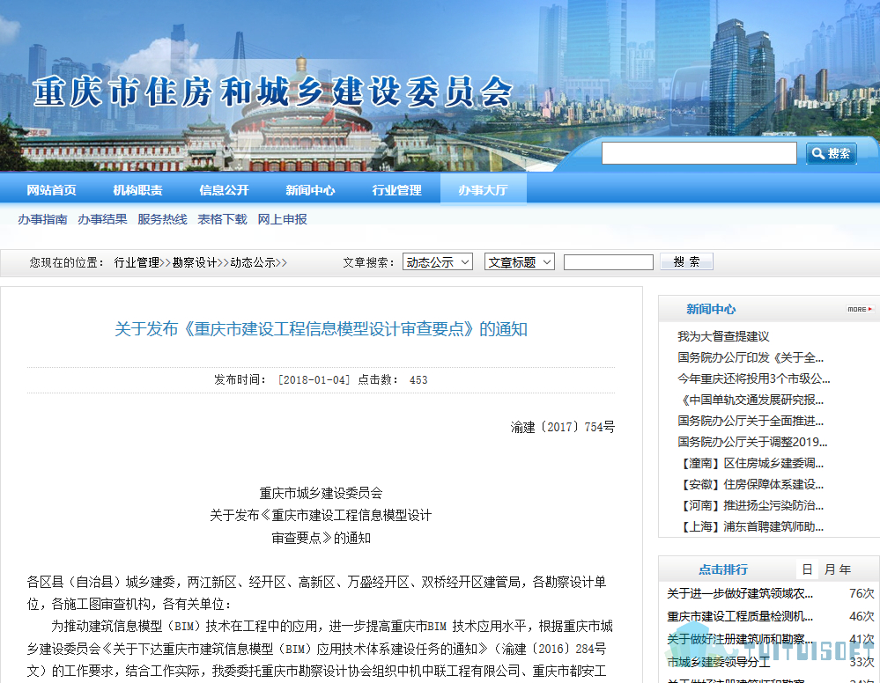Open news item 国务院办公厅关于调整2019...

[752, 443]
